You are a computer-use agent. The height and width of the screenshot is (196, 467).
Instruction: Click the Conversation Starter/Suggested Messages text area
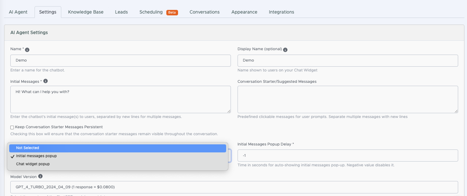pos(348,99)
